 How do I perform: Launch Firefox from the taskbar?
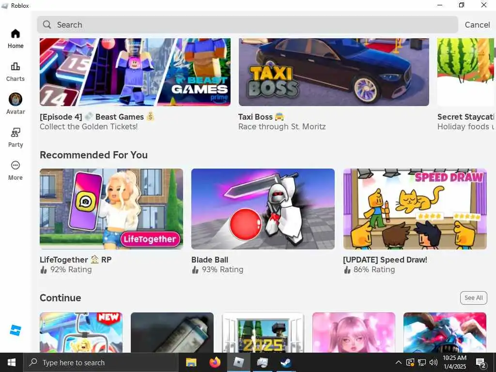pos(215,362)
